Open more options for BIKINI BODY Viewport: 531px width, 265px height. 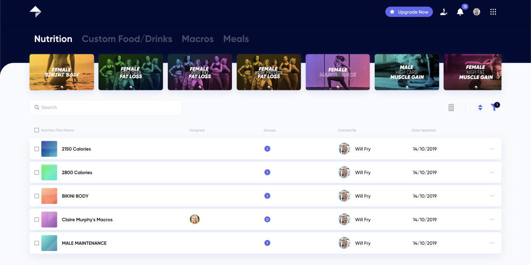pyautogui.click(x=492, y=196)
